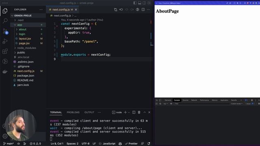The image size is (260, 146).
Task: Open the .eslintrc.json file
Action: (28, 62)
